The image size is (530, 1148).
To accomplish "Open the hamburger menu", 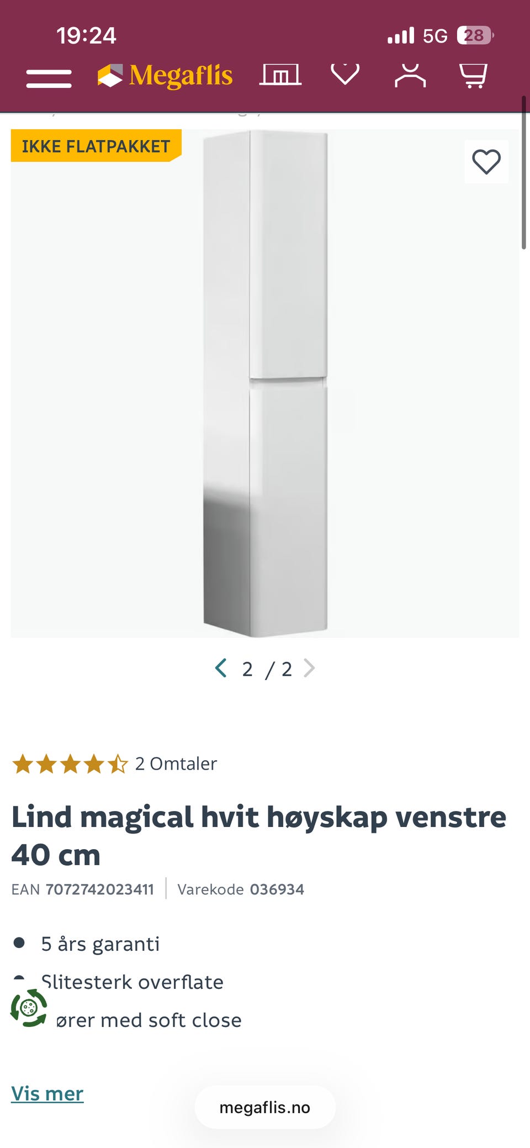I will 49,78.
